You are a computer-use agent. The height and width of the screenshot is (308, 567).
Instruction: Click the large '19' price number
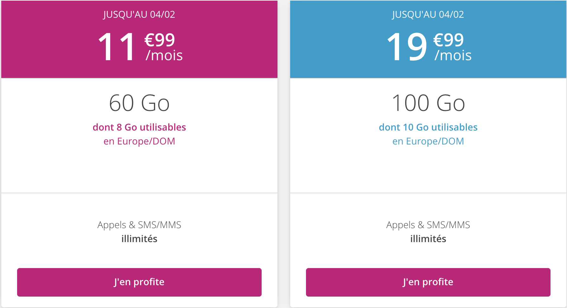click(x=407, y=47)
